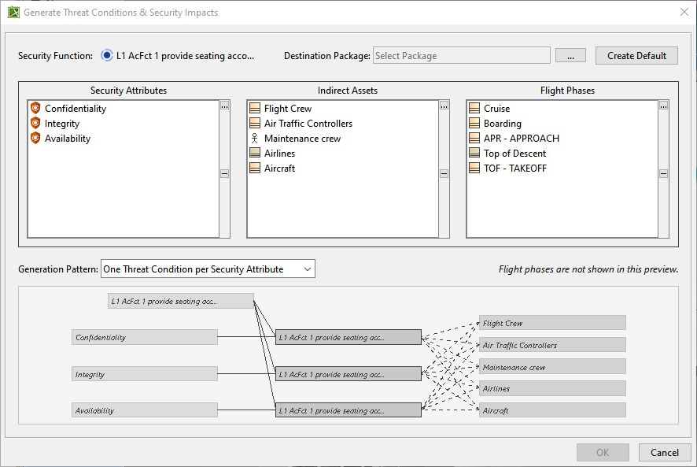The image size is (697, 467).
Task: Open the Generation Pattern dropdown
Action: coord(208,269)
